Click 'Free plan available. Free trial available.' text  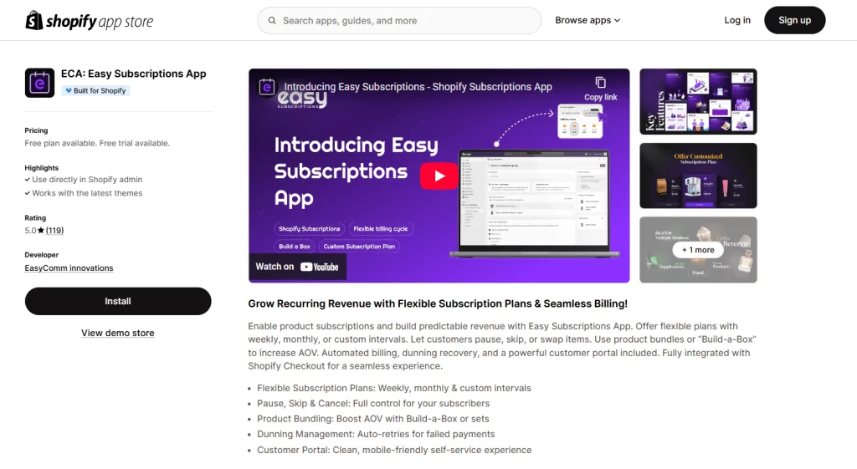click(x=97, y=143)
